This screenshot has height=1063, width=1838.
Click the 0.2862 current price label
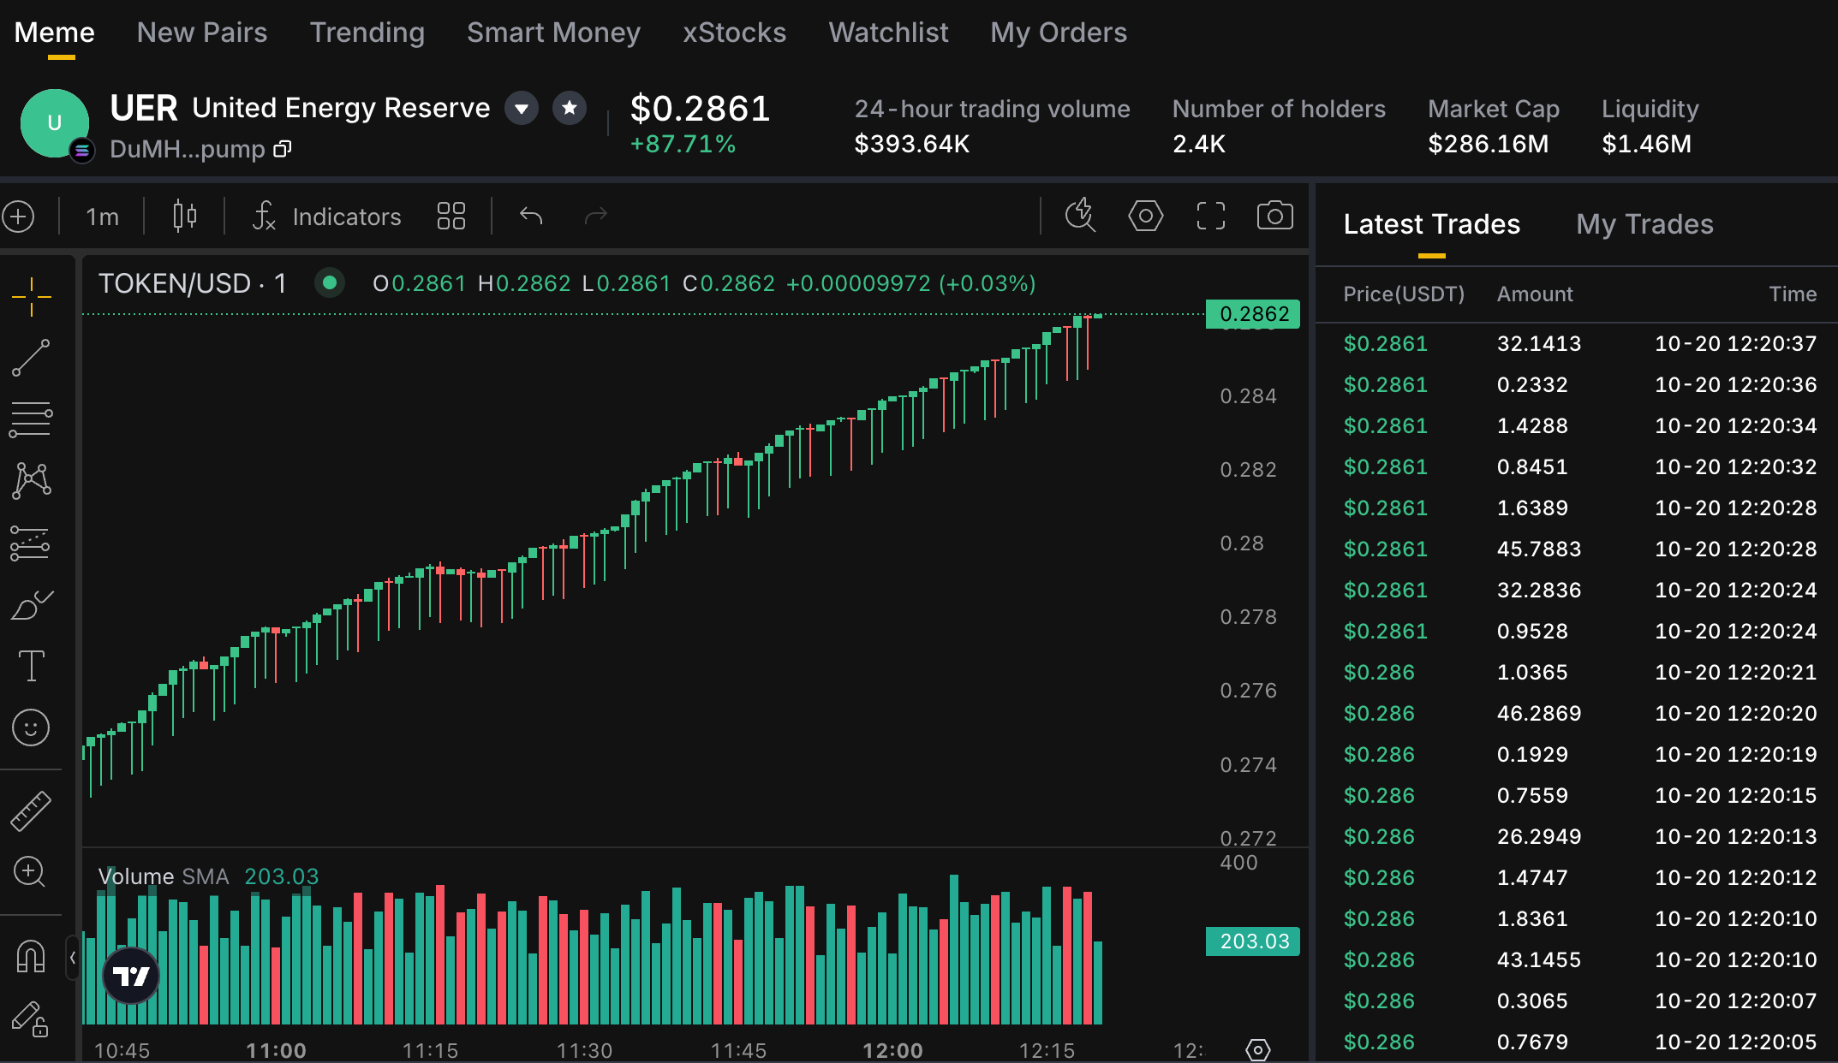click(1253, 314)
